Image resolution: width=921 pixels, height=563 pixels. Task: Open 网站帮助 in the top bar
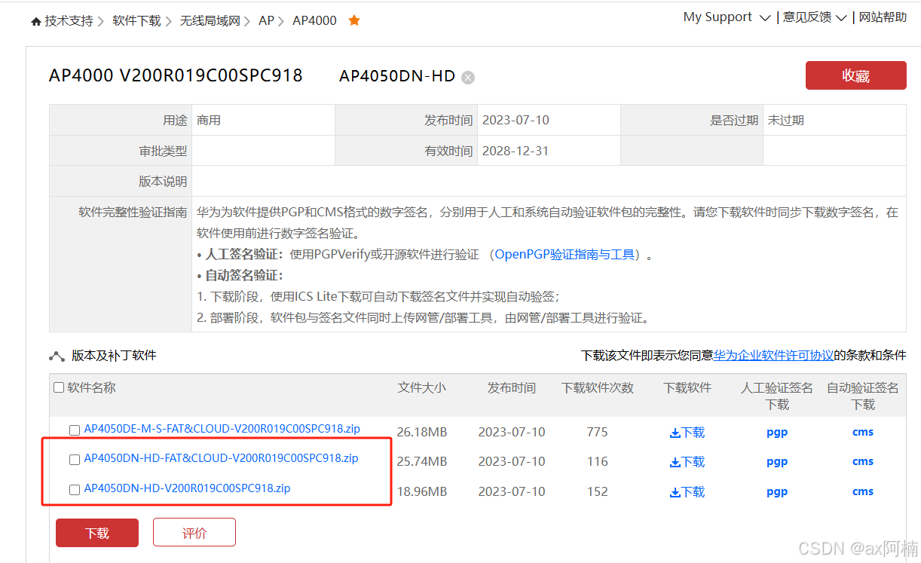pyautogui.click(x=883, y=17)
